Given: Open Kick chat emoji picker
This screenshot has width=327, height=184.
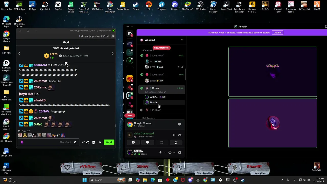Looking at the screenshot, I should coord(75,142).
